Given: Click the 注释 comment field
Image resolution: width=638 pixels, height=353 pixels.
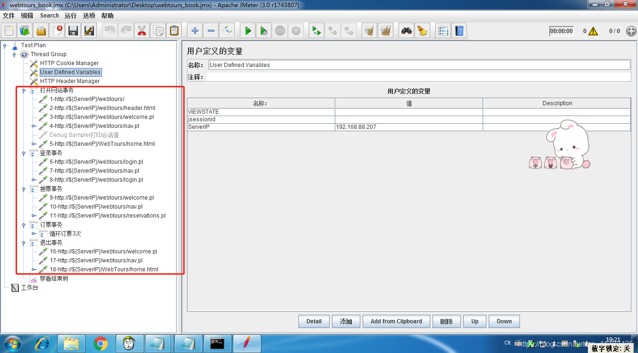Looking at the screenshot, I should point(418,77).
